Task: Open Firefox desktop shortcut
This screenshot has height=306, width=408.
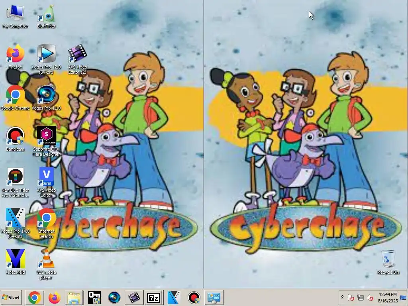Action: tap(15, 57)
